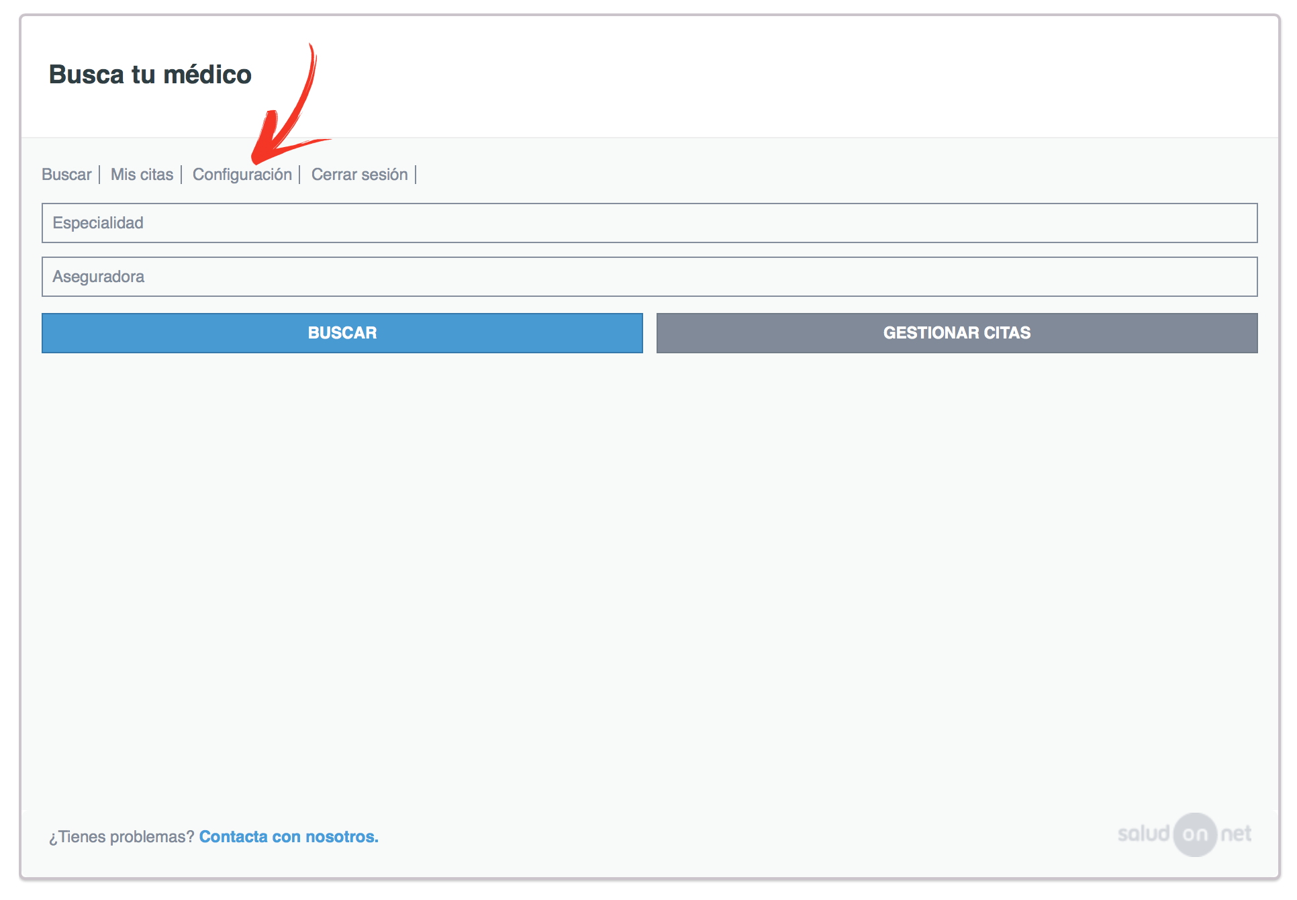
Task: Open the Buscar menu link
Action: tap(66, 175)
